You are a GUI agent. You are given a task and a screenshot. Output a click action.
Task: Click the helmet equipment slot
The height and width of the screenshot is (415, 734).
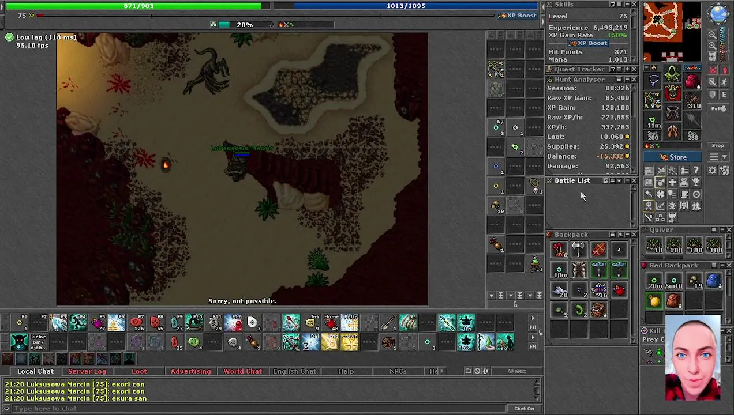click(672, 73)
